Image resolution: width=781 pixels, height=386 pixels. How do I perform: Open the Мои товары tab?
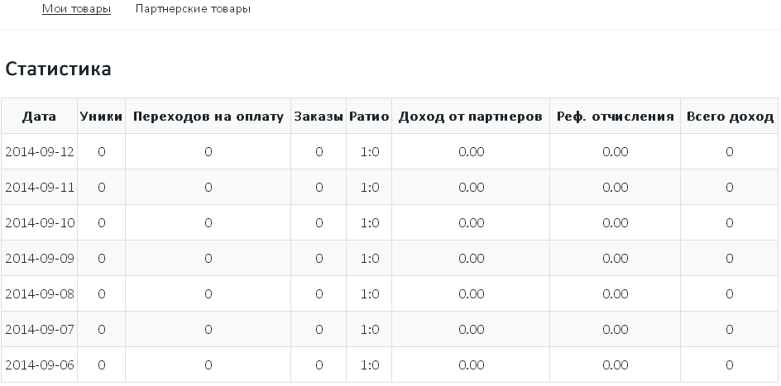point(76,9)
